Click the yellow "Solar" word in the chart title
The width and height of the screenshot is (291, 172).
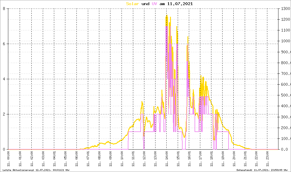point(132,4)
